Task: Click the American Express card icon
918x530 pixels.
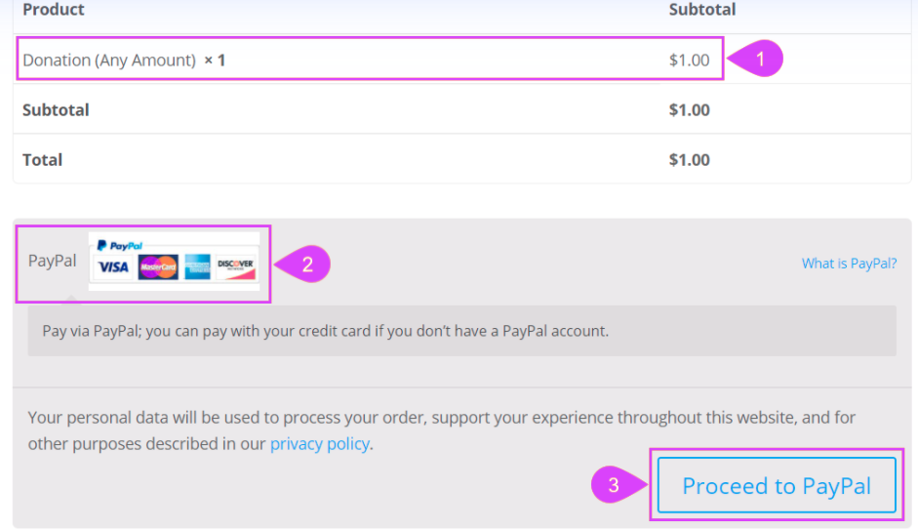Action: click(197, 267)
